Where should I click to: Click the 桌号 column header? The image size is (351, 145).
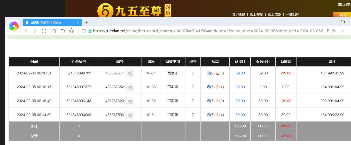point(193,62)
